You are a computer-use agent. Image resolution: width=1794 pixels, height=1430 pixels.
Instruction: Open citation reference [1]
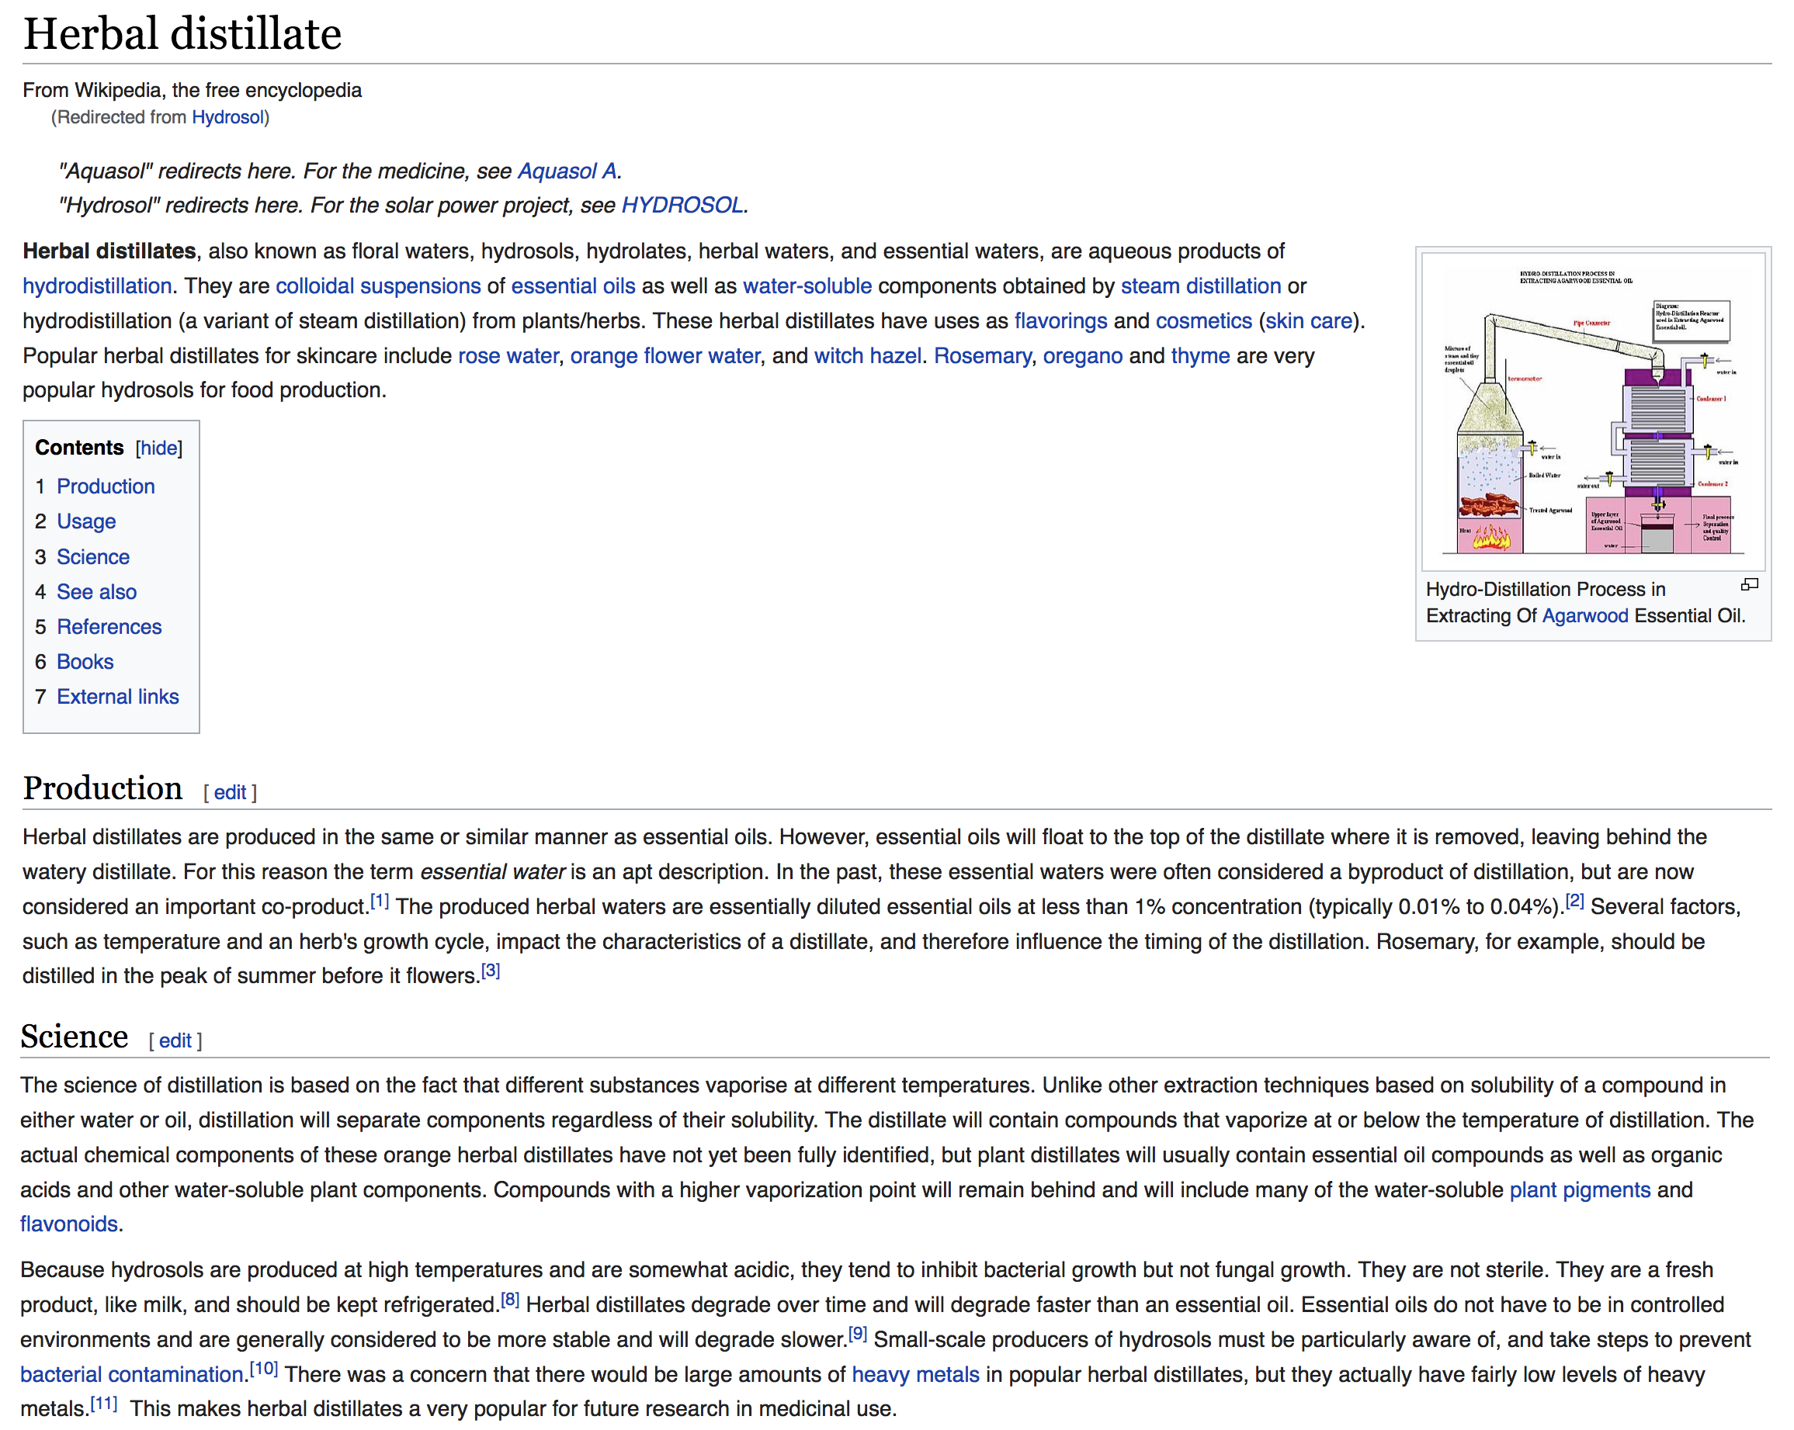(x=380, y=902)
